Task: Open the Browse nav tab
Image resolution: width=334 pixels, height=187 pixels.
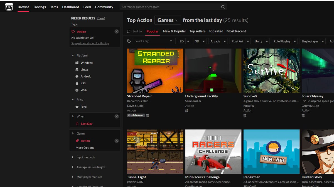Action: [23, 7]
